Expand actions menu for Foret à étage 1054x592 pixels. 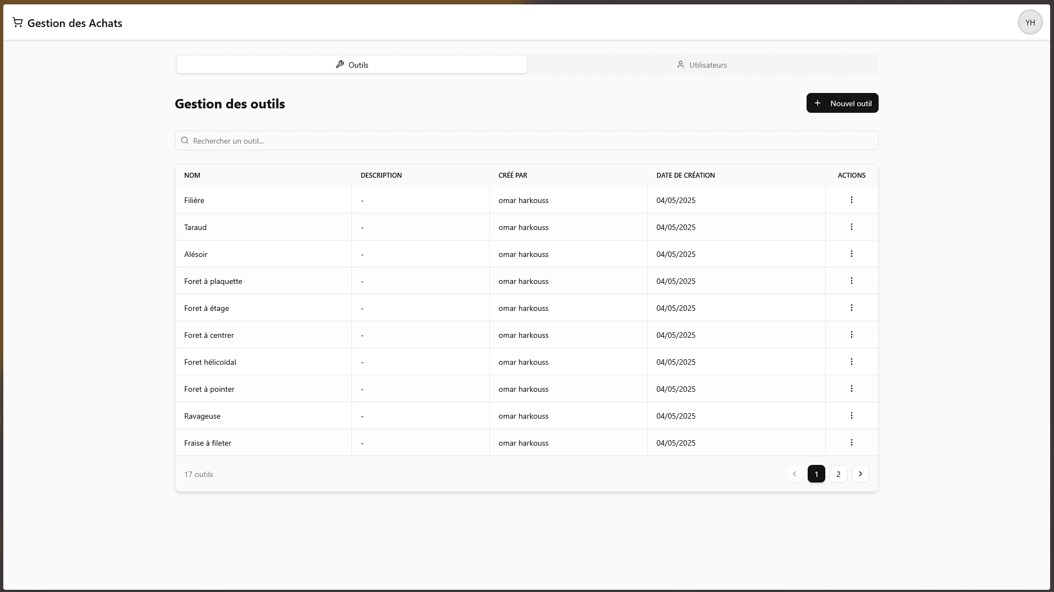[851, 308]
